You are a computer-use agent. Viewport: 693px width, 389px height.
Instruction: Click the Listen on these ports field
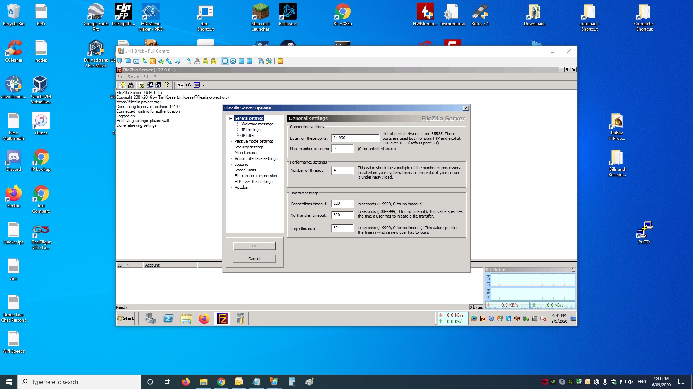[355, 138]
